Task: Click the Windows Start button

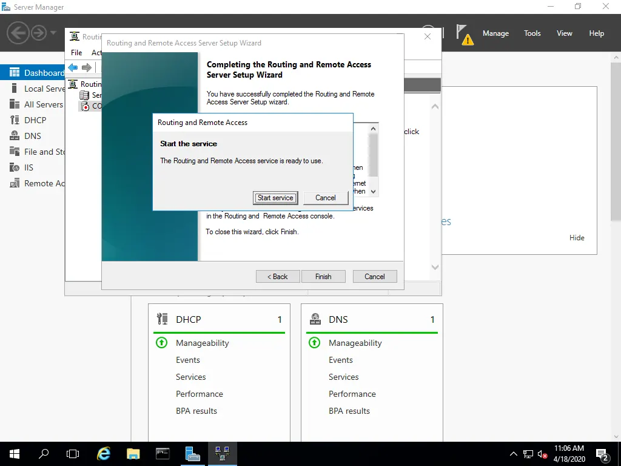Action: [x=14, y=453]
